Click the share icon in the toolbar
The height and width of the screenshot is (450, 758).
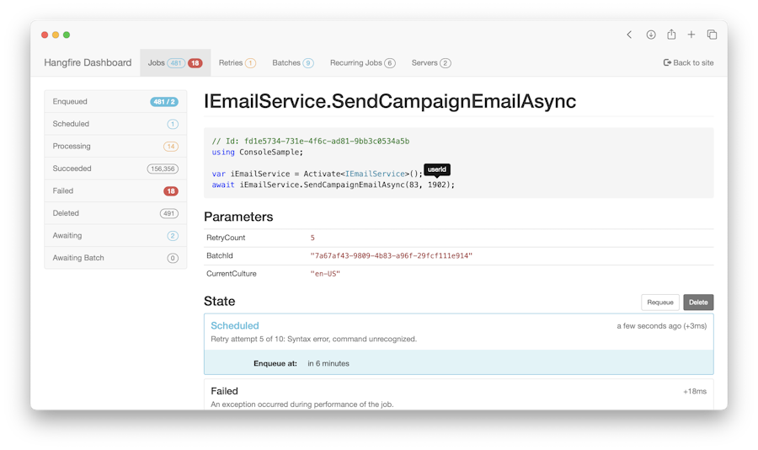click(671, 35)
